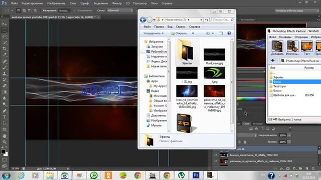Toggle pixel layer filter in Layers
The width and height of the screenshot is (321, 180).
[251, 129]
